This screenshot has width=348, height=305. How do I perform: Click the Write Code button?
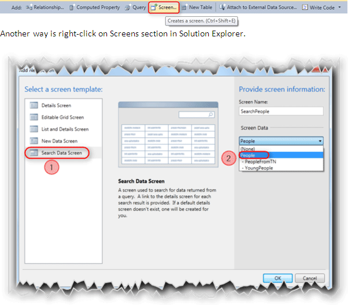tap(319, 8)
